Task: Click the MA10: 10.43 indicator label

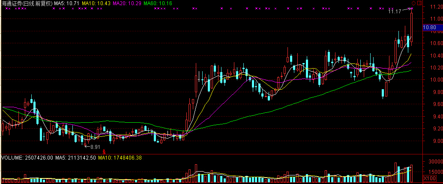Action: coord(96,3)
